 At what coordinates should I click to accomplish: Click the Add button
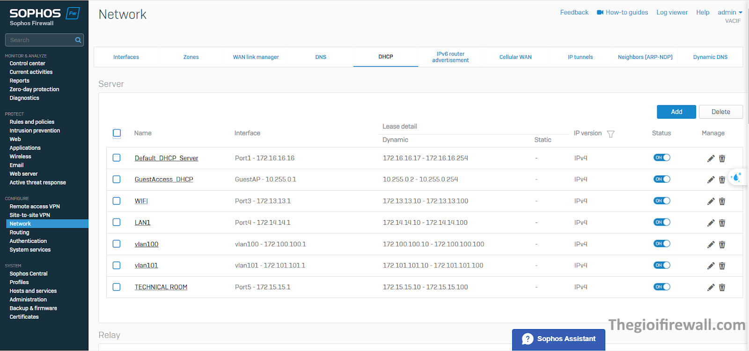[676, 112]
